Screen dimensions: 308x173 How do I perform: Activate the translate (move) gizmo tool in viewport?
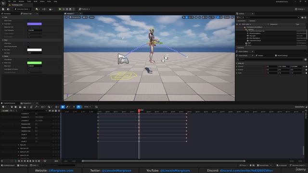187,17
